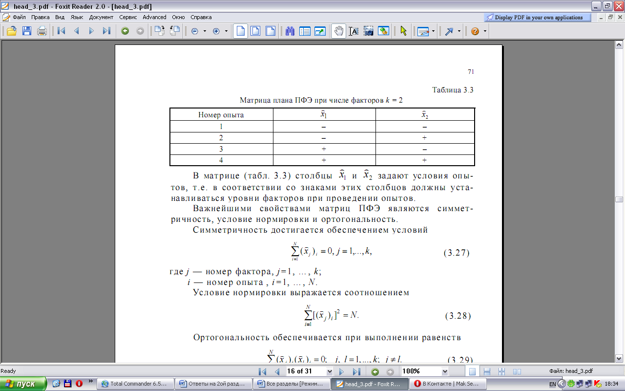Open the Документ menu
This screenshot has height=391, width=625.
pos(102,17)
